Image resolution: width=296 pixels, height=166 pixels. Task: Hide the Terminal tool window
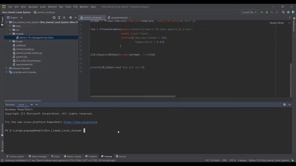(x=290, y=105)
